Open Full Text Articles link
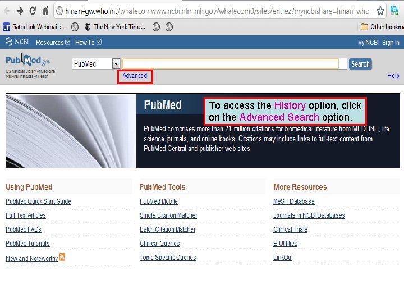Viewport: 404px width, 303px height. (x=26, y=215)
